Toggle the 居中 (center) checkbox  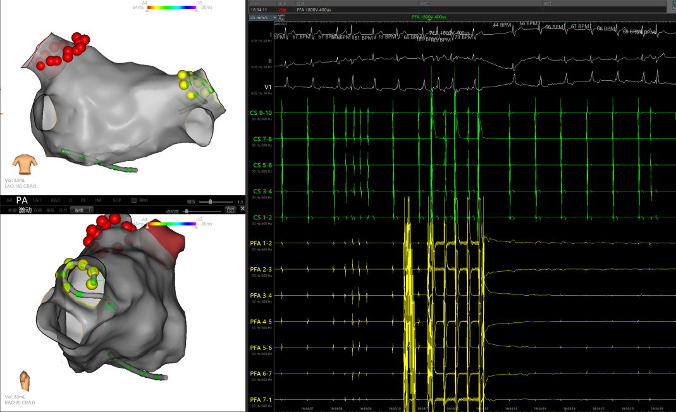pos(133,200)
